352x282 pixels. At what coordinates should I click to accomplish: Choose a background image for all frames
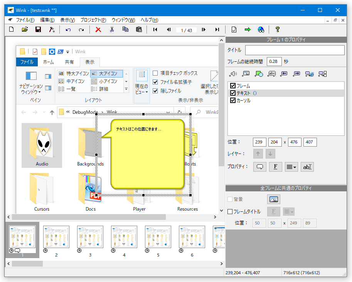pyautogui.click(x=274, y=199)
